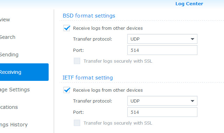Open the Storage Settings sidebar item
The height and width of the screenshot is (133, 224).
[x=15, y=90]
